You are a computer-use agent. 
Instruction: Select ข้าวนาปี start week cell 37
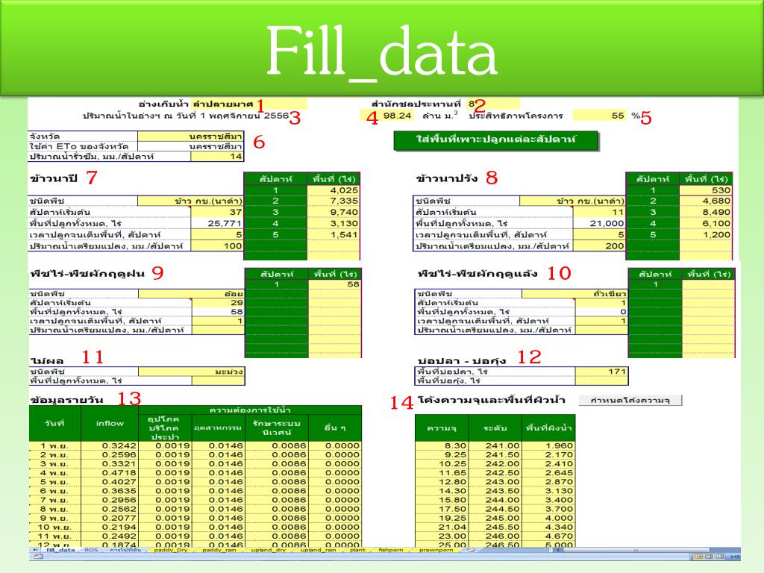pyautogui.click(x=216, y=212)
